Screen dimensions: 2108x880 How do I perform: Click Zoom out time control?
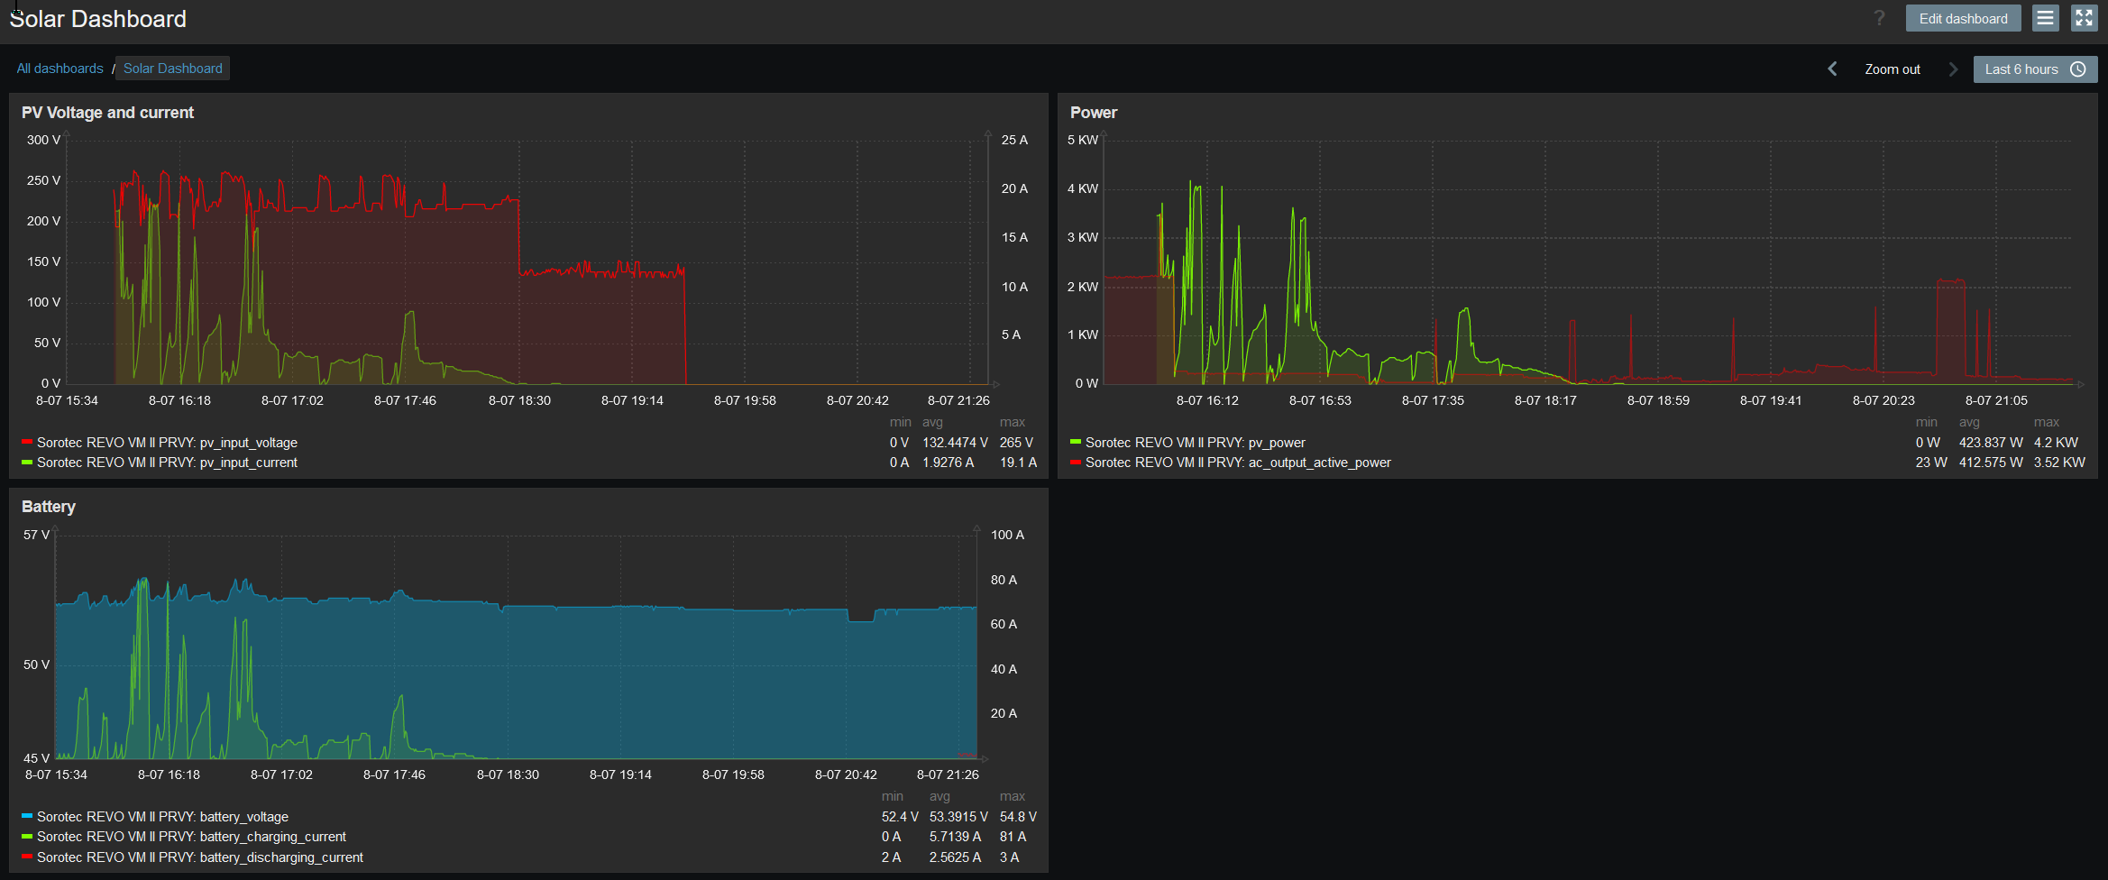[1892, 69]
